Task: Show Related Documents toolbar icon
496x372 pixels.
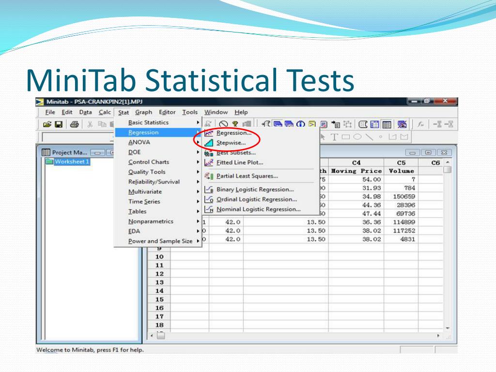Action: coord(335,124)
